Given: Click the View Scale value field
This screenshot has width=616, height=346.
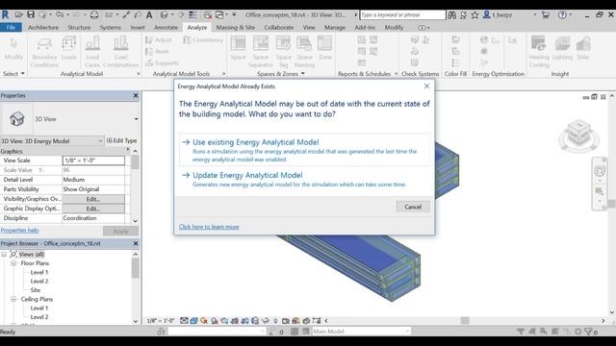Looking at the screenshot, I should click(x=93, y=161).
